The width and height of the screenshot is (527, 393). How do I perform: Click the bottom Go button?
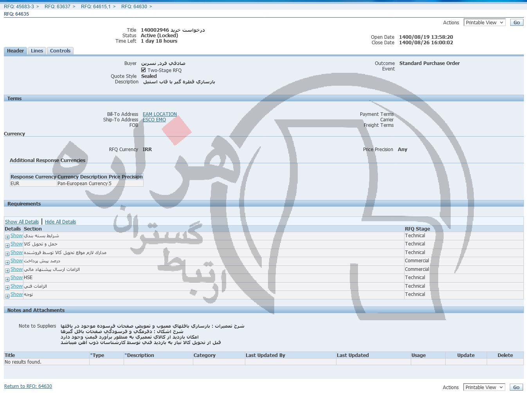516,387
